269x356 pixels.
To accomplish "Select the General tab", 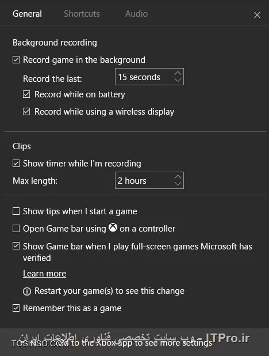I will pyautogui.click(x=27, y=14).
